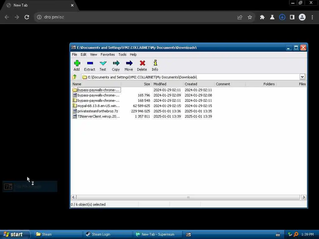Click the 7z taskbar button
The height and width of the screenshot is (239, 319).
pyautogui.click(x=188, y=234)
